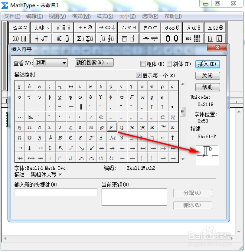This screenshot has height=252, width=245.
Task: Select the double vertical bar ‖ symbol
Action: point(81,107)
